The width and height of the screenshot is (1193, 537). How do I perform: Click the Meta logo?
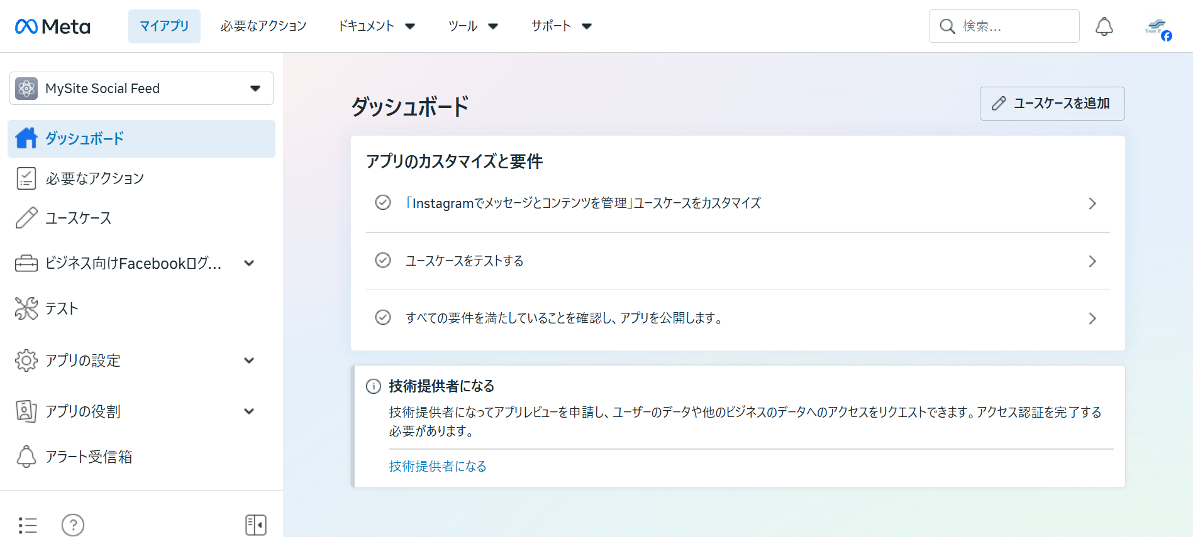[x=53, y=26]
